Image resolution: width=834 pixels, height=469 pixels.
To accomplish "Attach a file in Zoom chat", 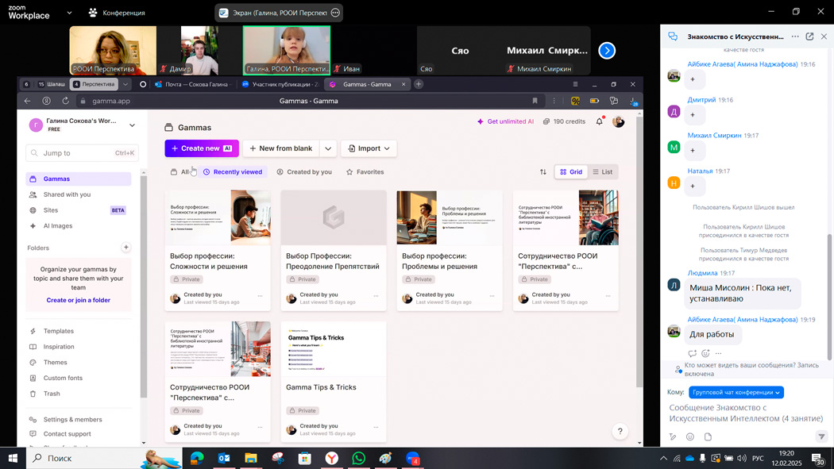I will pyautogui.click(x=708, y=436).
